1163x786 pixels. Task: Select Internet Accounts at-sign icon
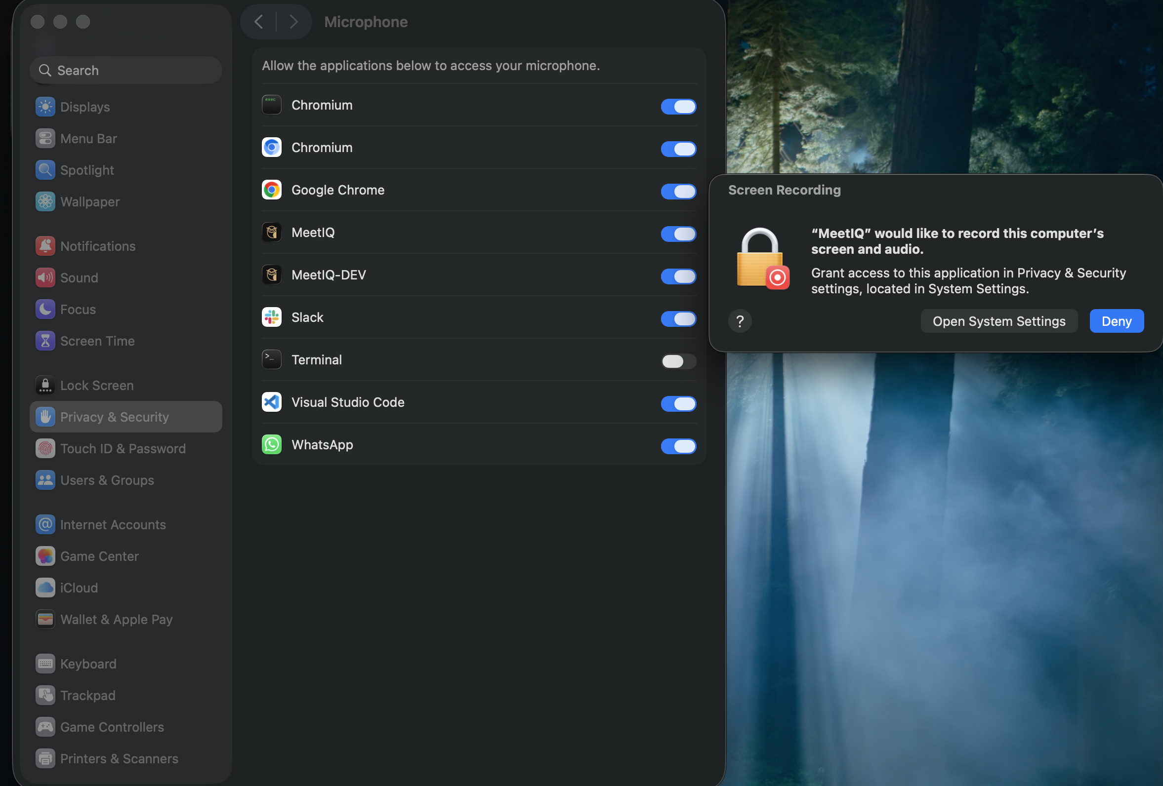tap(45, 524)
